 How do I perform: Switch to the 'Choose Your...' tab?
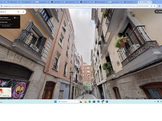point(71,2)
